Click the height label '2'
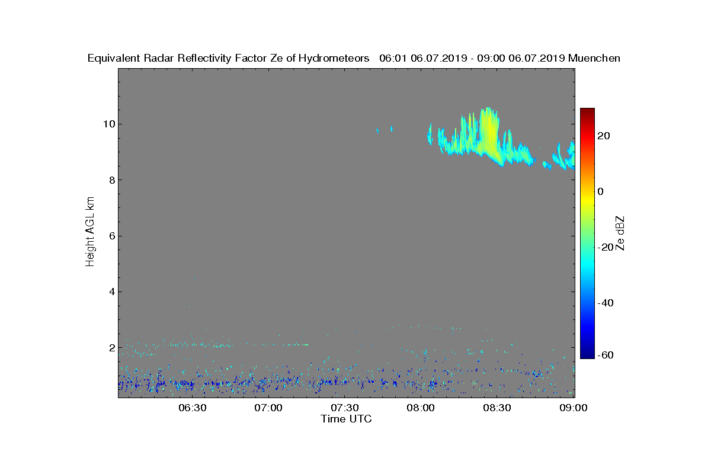The width and height of the screenshot is (711, 474). 111,347
